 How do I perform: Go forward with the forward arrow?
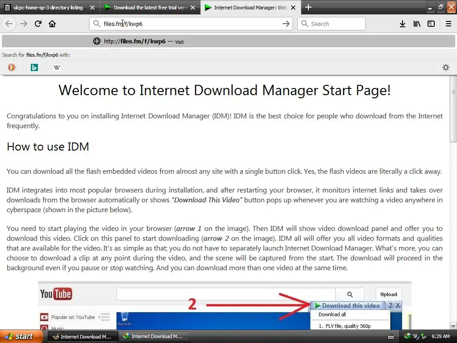point(24,24)
